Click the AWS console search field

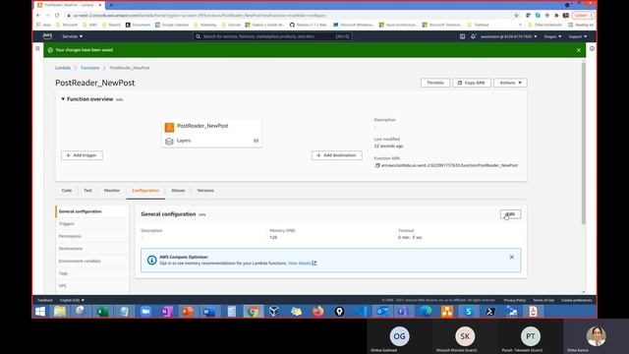point(272,36)
